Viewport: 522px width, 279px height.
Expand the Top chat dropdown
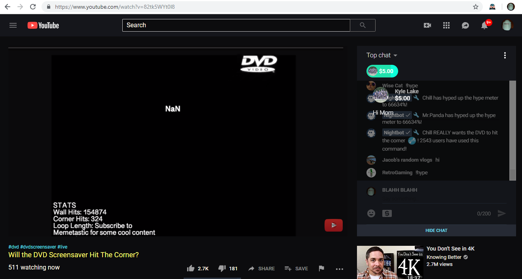pyautogui.click(x=382, y=55)
